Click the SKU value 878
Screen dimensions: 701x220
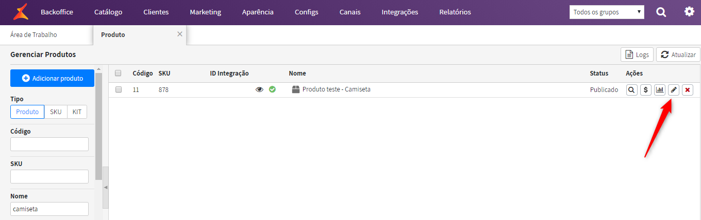click(x=163, y=89)
